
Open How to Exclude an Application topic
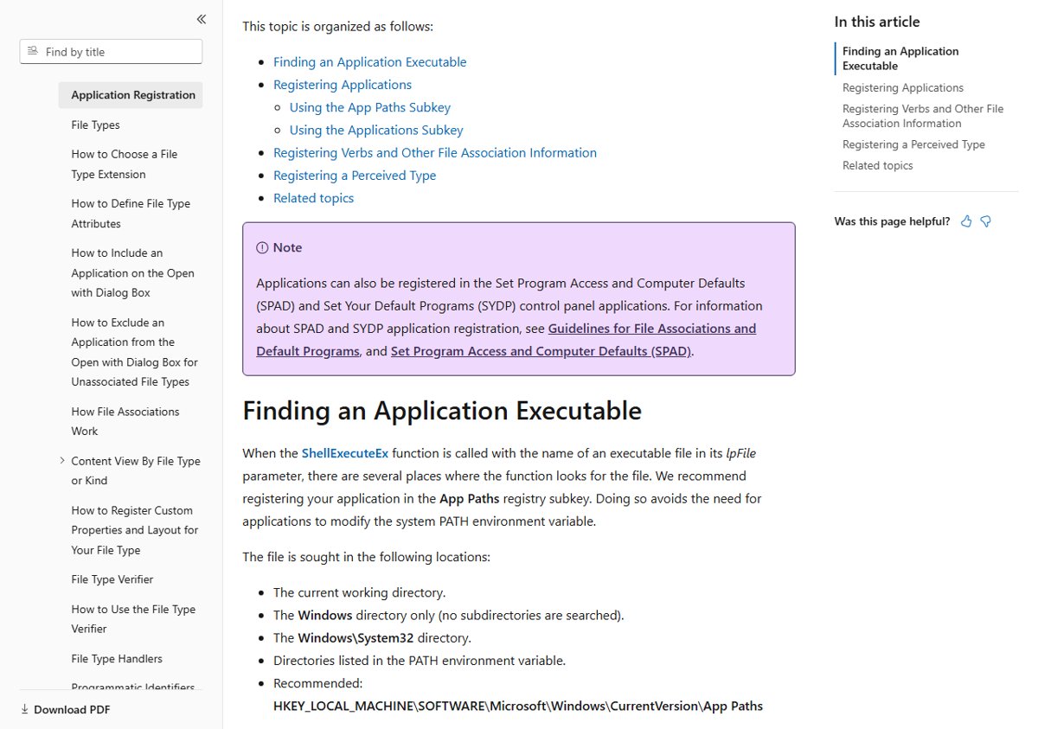[x=134, y=352]
